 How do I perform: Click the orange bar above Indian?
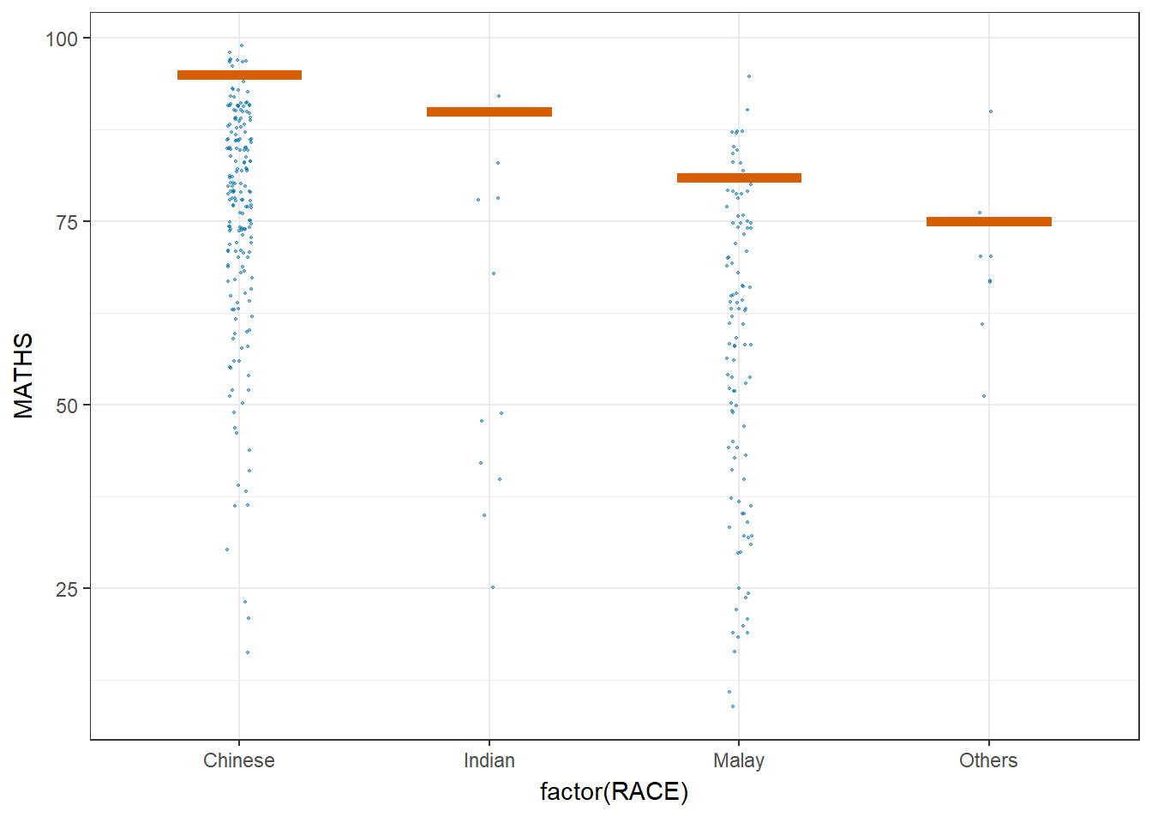[x=489, y=111]
